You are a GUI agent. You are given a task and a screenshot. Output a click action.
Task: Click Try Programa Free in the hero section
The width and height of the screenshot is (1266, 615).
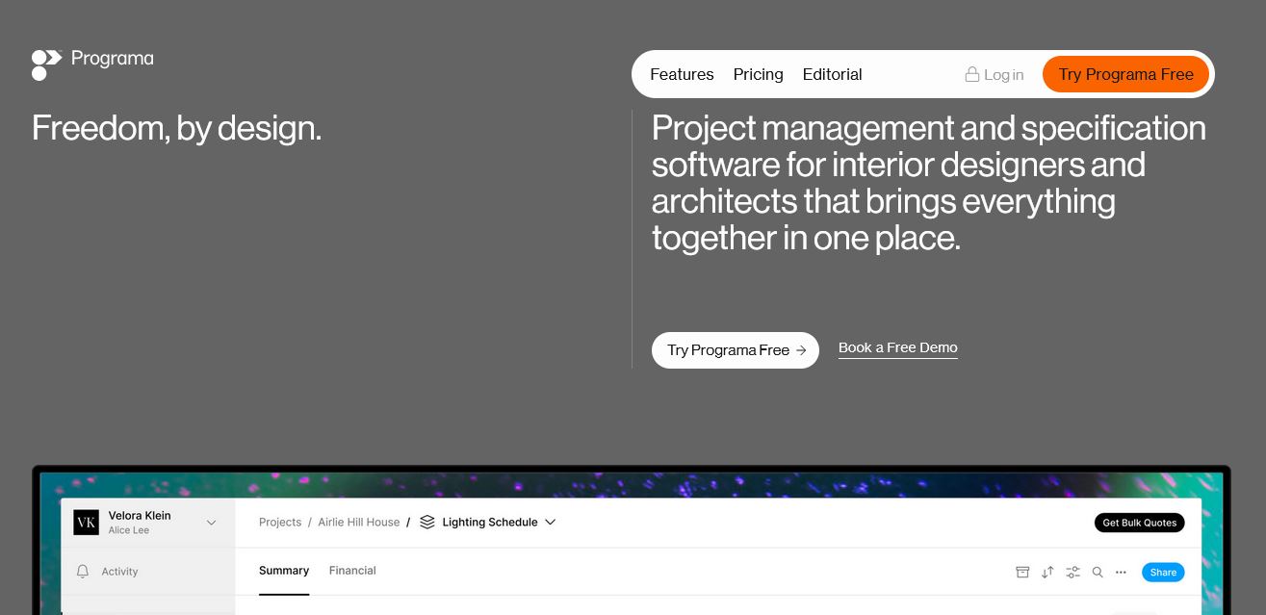735,350
